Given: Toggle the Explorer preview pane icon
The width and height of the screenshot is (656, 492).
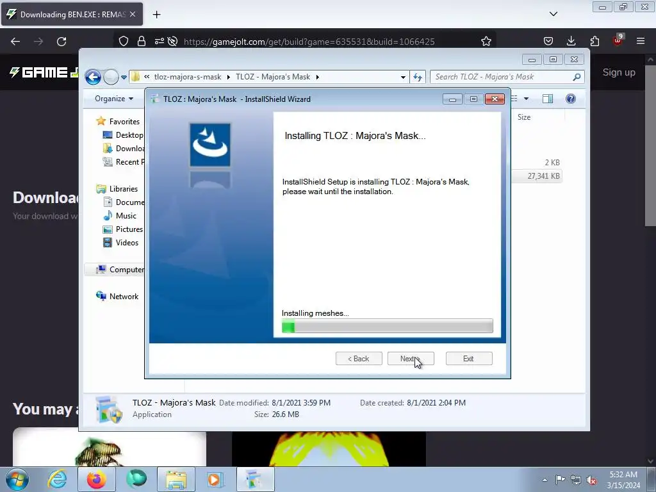Looking at the screenshot, I should point(548,99).
